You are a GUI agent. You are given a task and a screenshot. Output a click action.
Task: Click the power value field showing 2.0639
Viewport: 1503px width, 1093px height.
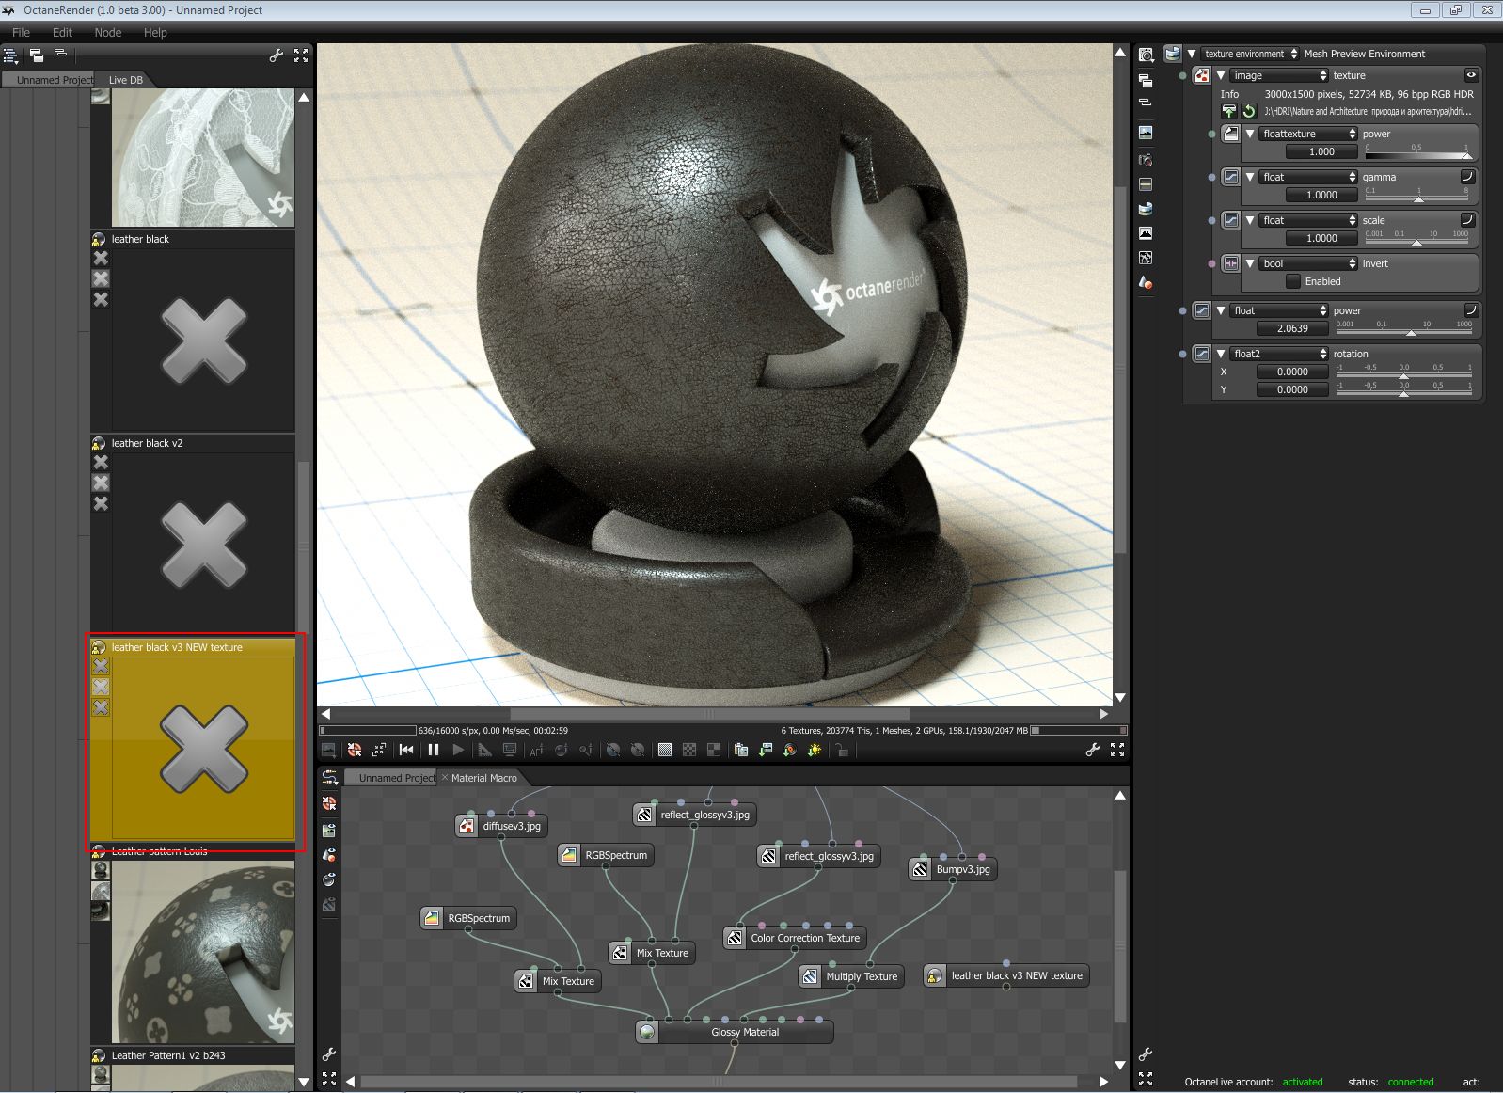pos(1292,328)
